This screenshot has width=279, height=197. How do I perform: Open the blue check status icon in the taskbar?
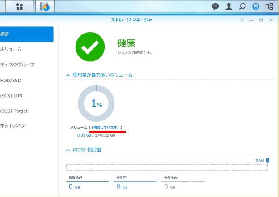(255, 7)
